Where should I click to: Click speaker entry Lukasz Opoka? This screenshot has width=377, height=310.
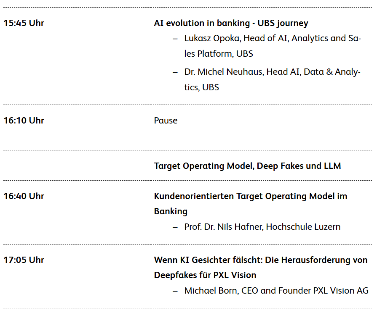click(272, 46)
